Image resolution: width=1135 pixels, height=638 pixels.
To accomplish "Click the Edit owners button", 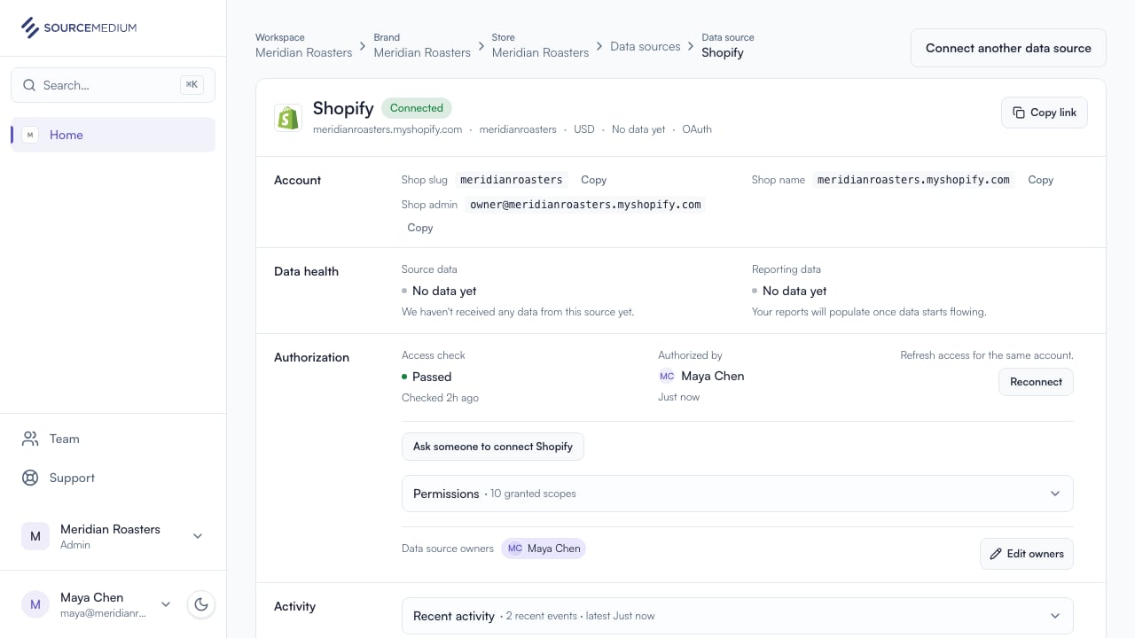I will [1027, 554].
